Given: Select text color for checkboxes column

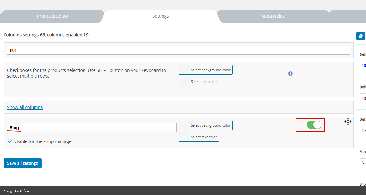Looking at the screenshot, I should (x=199, y=82).
